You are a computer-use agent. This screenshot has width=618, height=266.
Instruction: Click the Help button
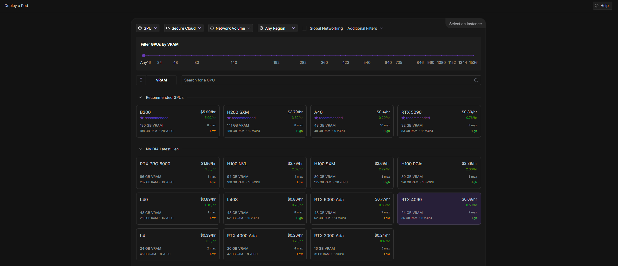(x=603, y=6)
